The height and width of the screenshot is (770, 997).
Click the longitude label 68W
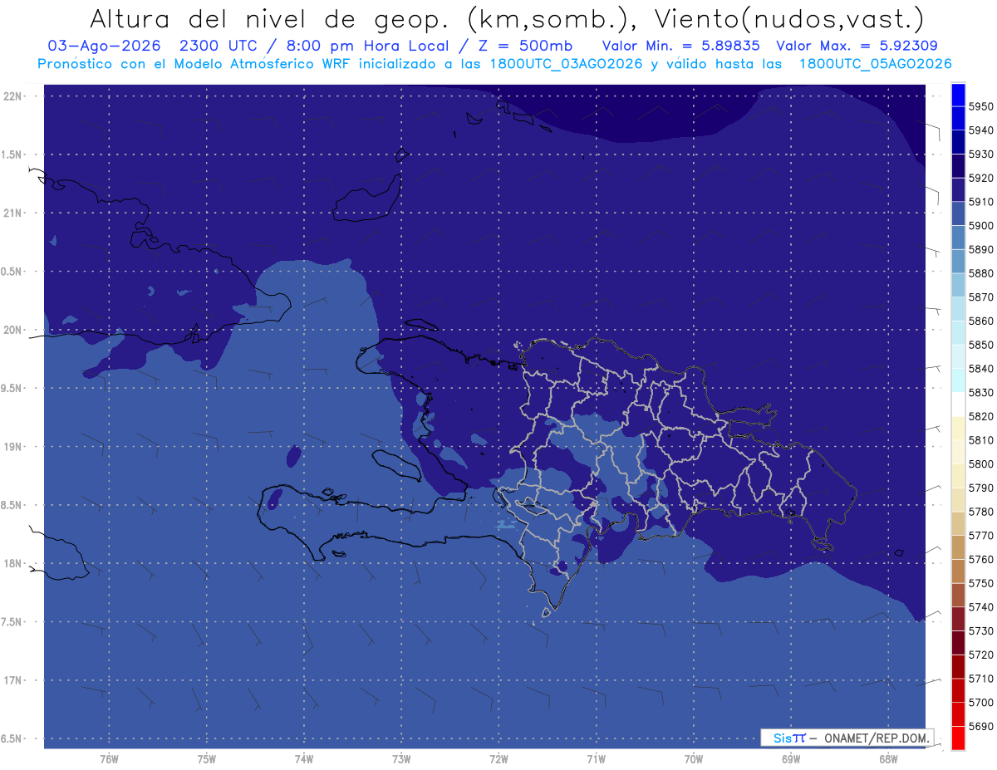click(888, 759)
